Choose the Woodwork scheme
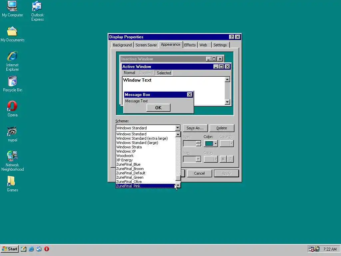This screenshot has width=341, height=256. [x=146, y=156]
